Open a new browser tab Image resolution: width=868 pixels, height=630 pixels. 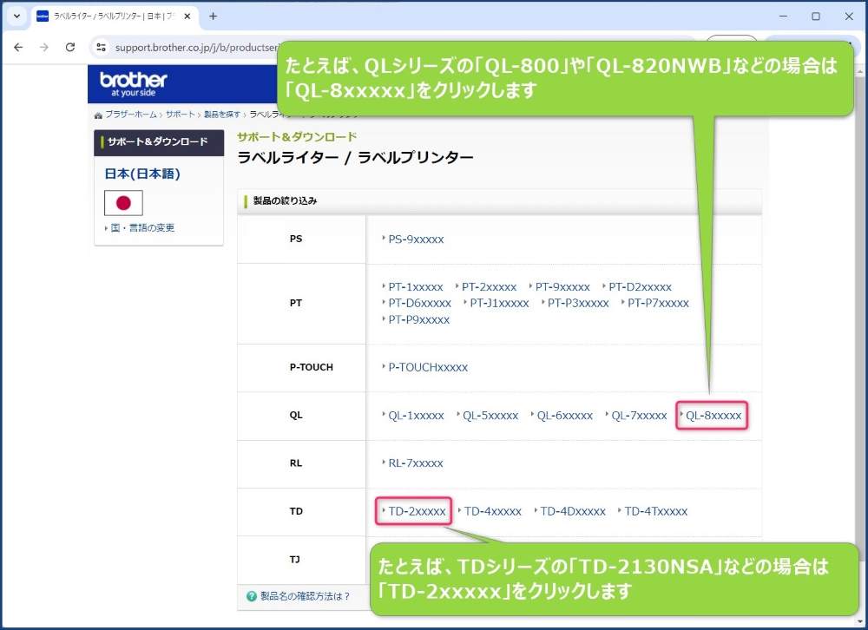point(214,16)
